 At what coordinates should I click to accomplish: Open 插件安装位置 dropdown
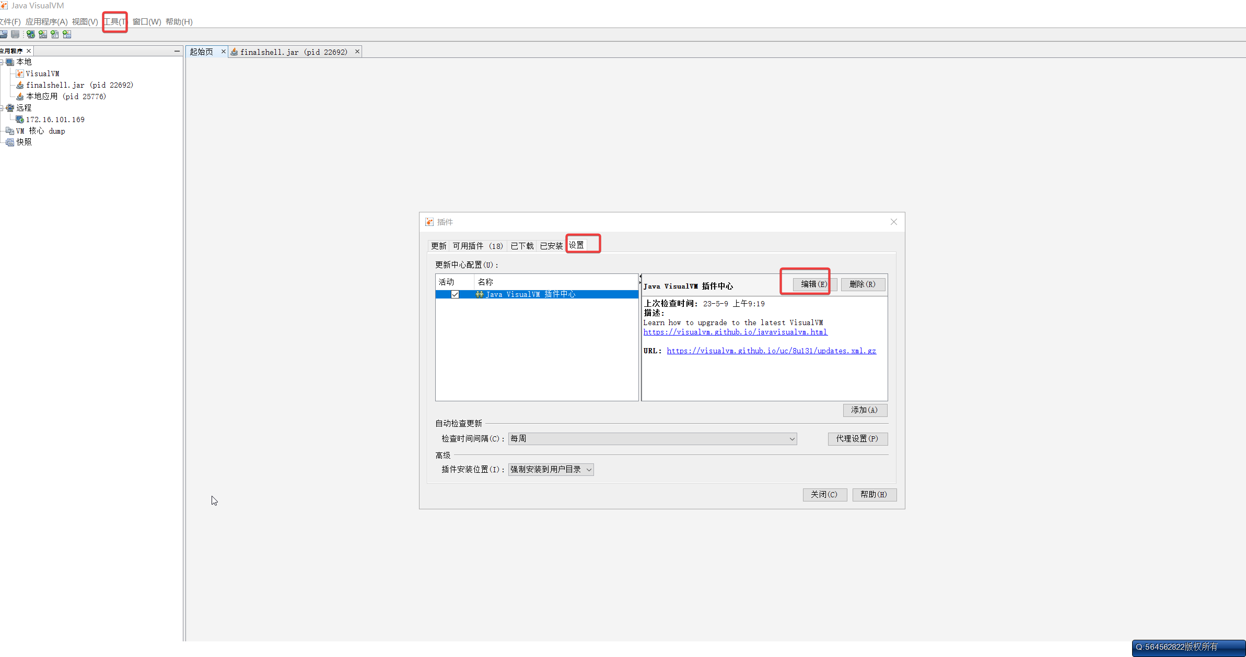[551, 470]
